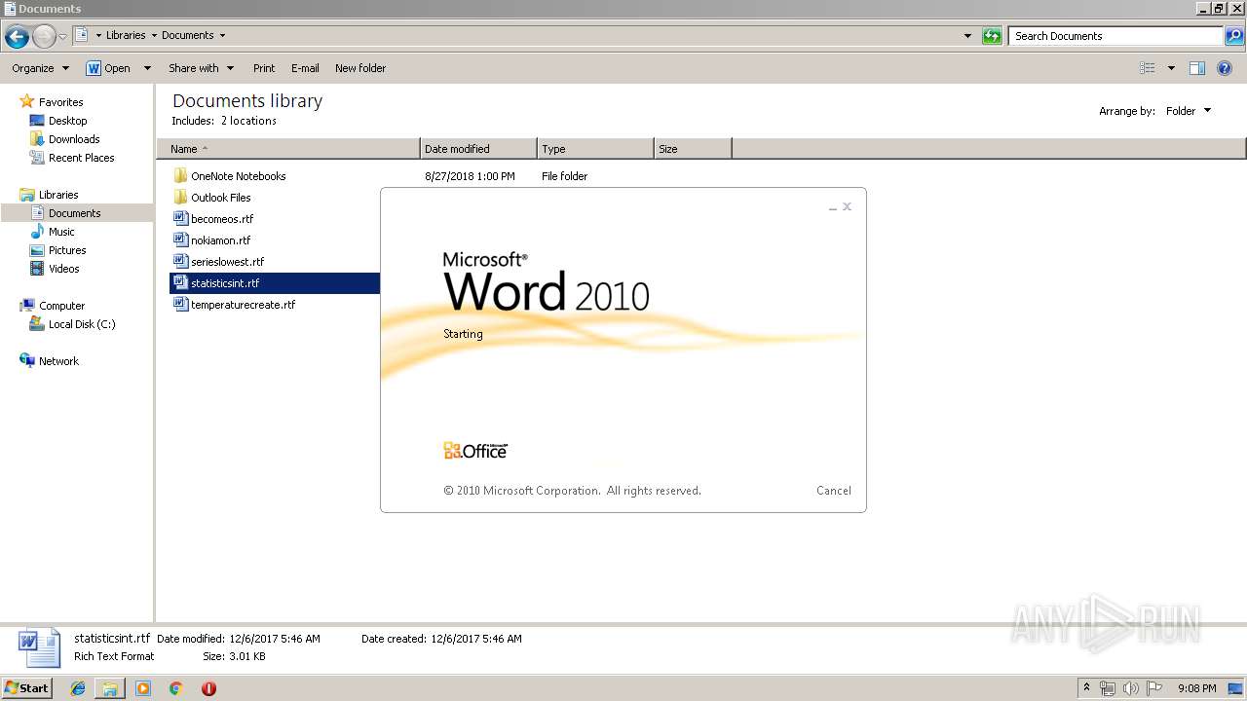Select the OneNote Notebooks folder

tap(238, 176)
